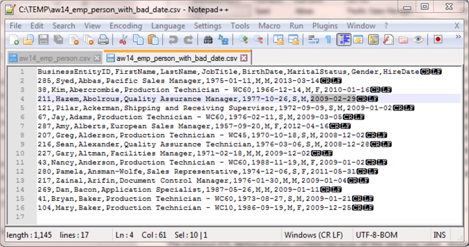Open the Edit menu
The height and width of the screenshot is (247, 469).
(x=37, y=26)
